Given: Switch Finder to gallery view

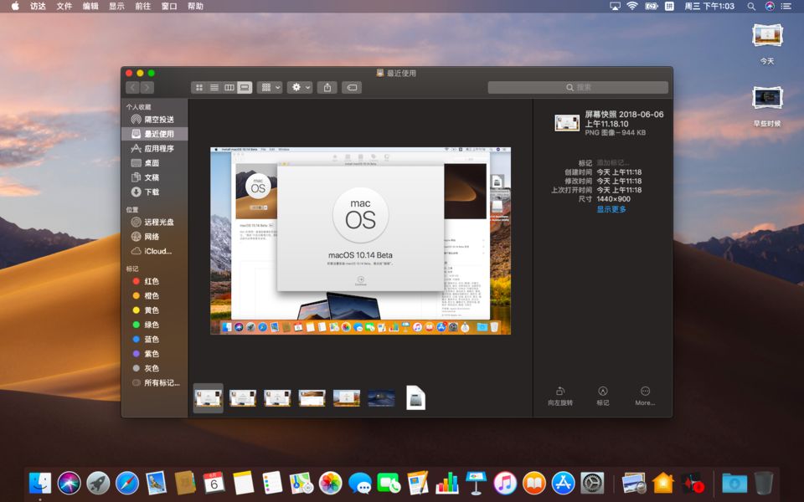Looking at the screenshot, I should (x=245, y=88).
